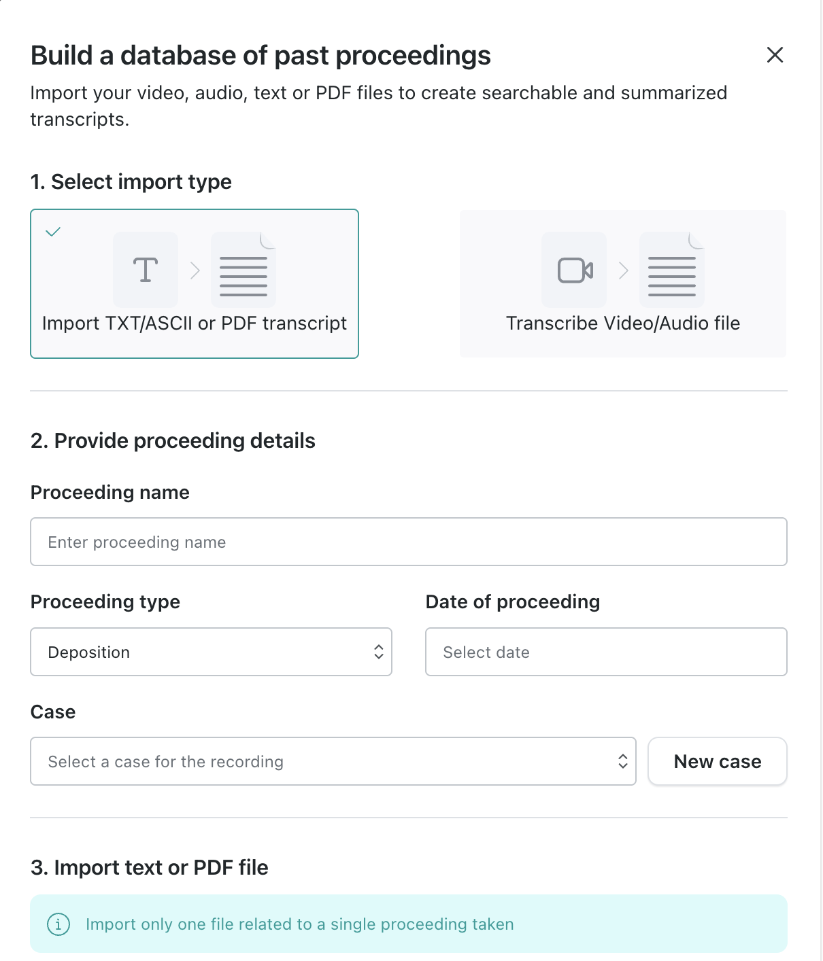Click arrow between camera and document icons
823x961 pixels.
tap(623, 270)
